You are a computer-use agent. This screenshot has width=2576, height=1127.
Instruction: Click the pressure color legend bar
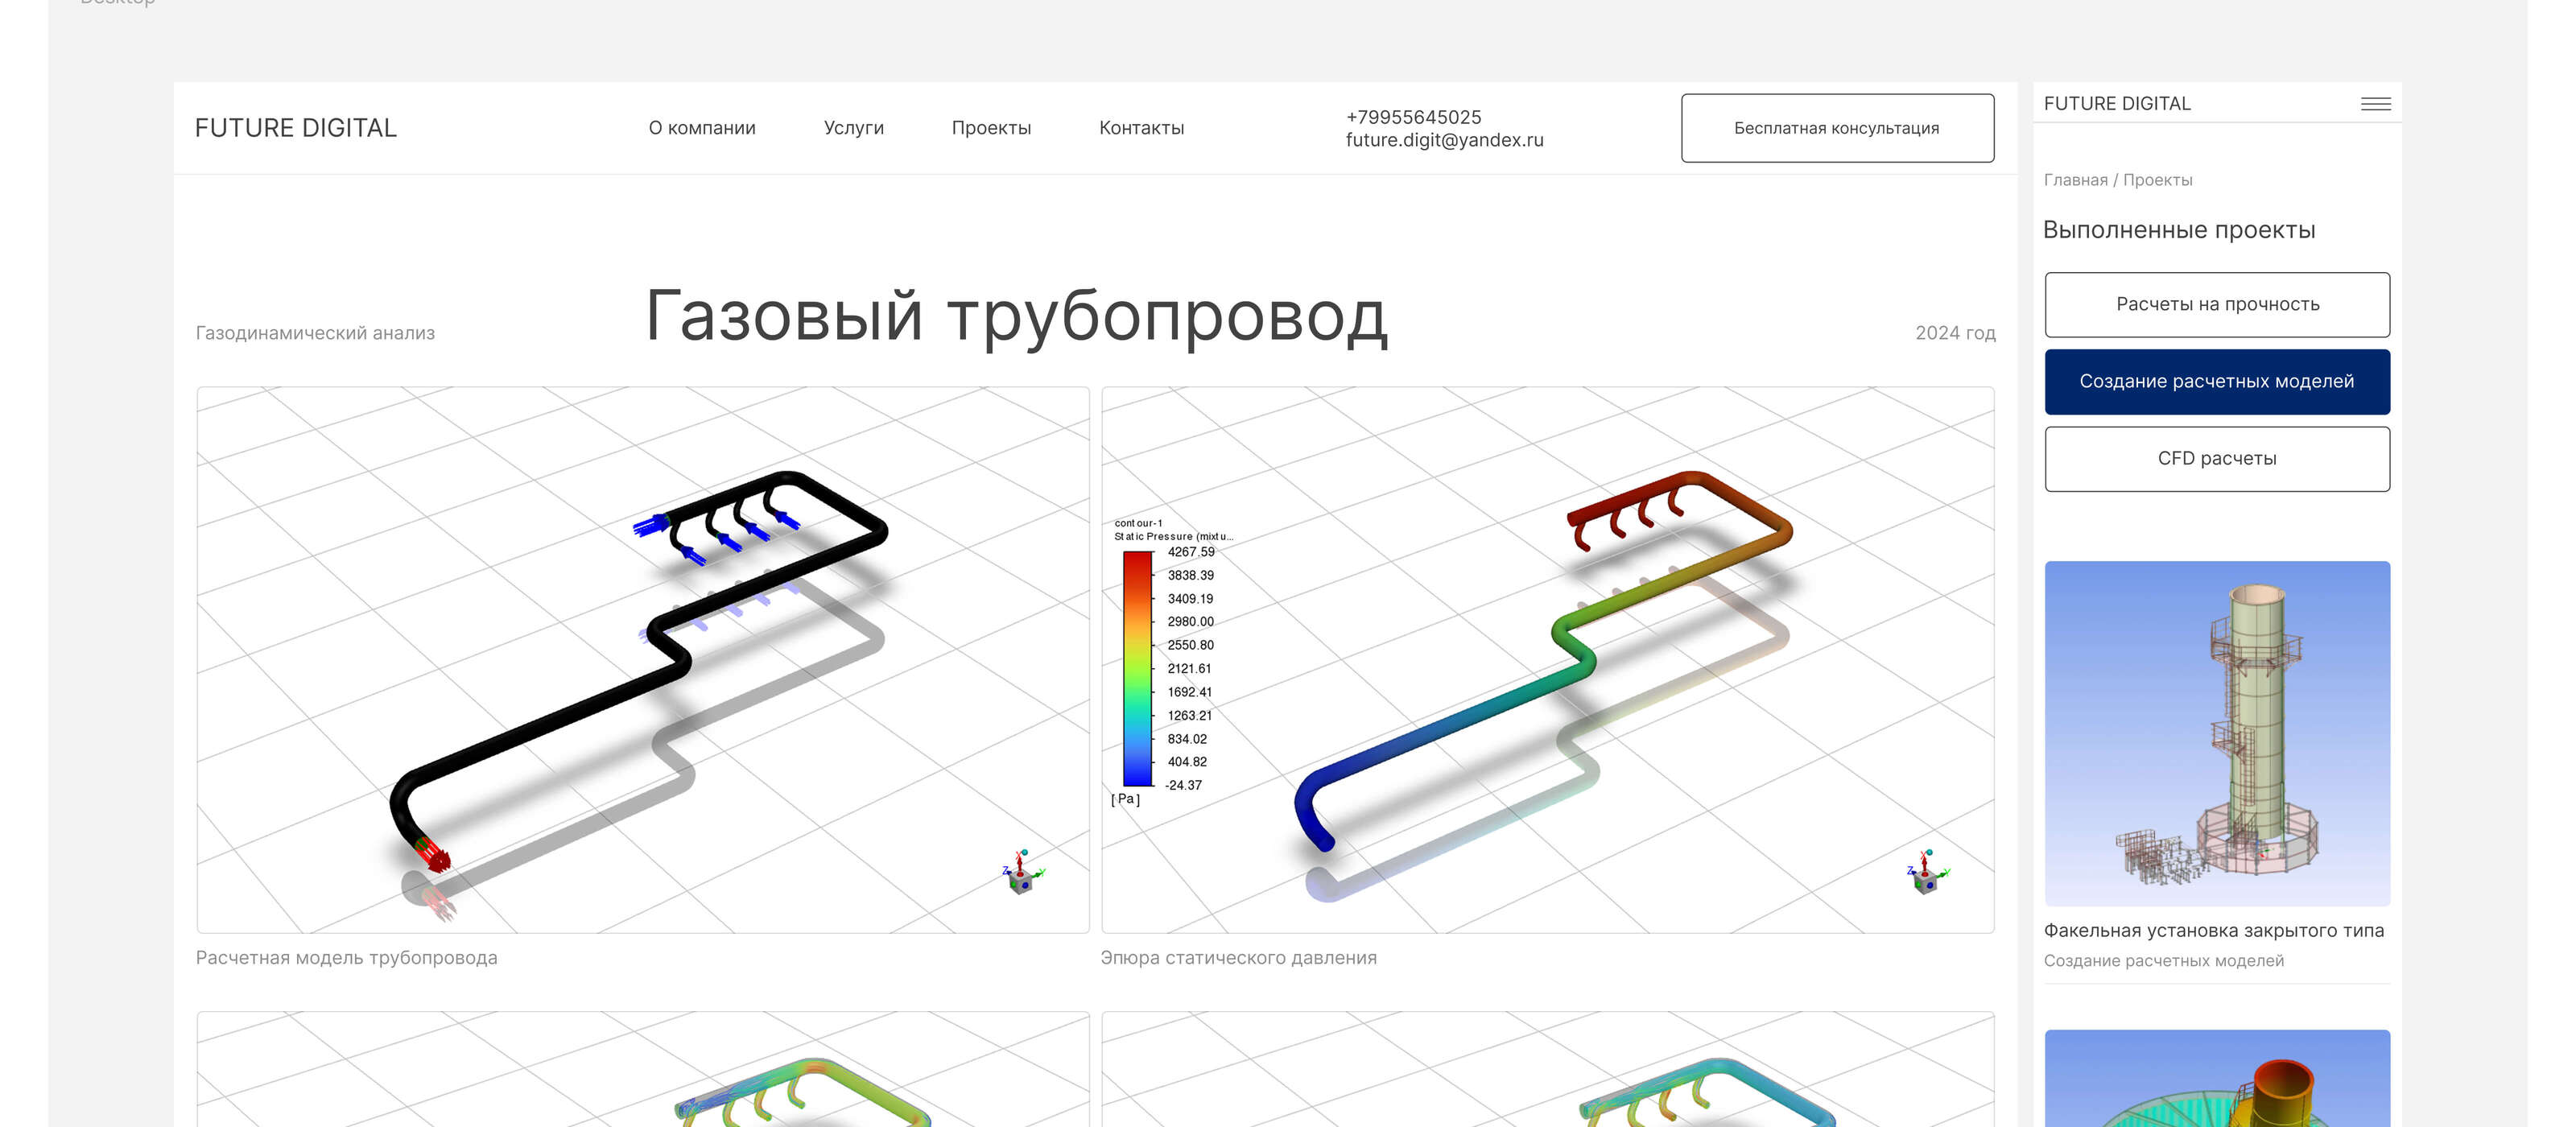point(1137,668)
